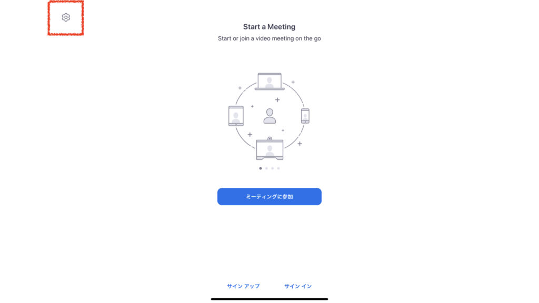Open the サイン イン link
This screenshot has width=539, height=303.
298,286
